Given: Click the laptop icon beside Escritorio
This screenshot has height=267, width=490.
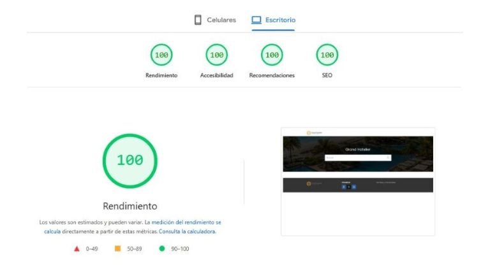Looking at the screenshot, I should point(256,20).
